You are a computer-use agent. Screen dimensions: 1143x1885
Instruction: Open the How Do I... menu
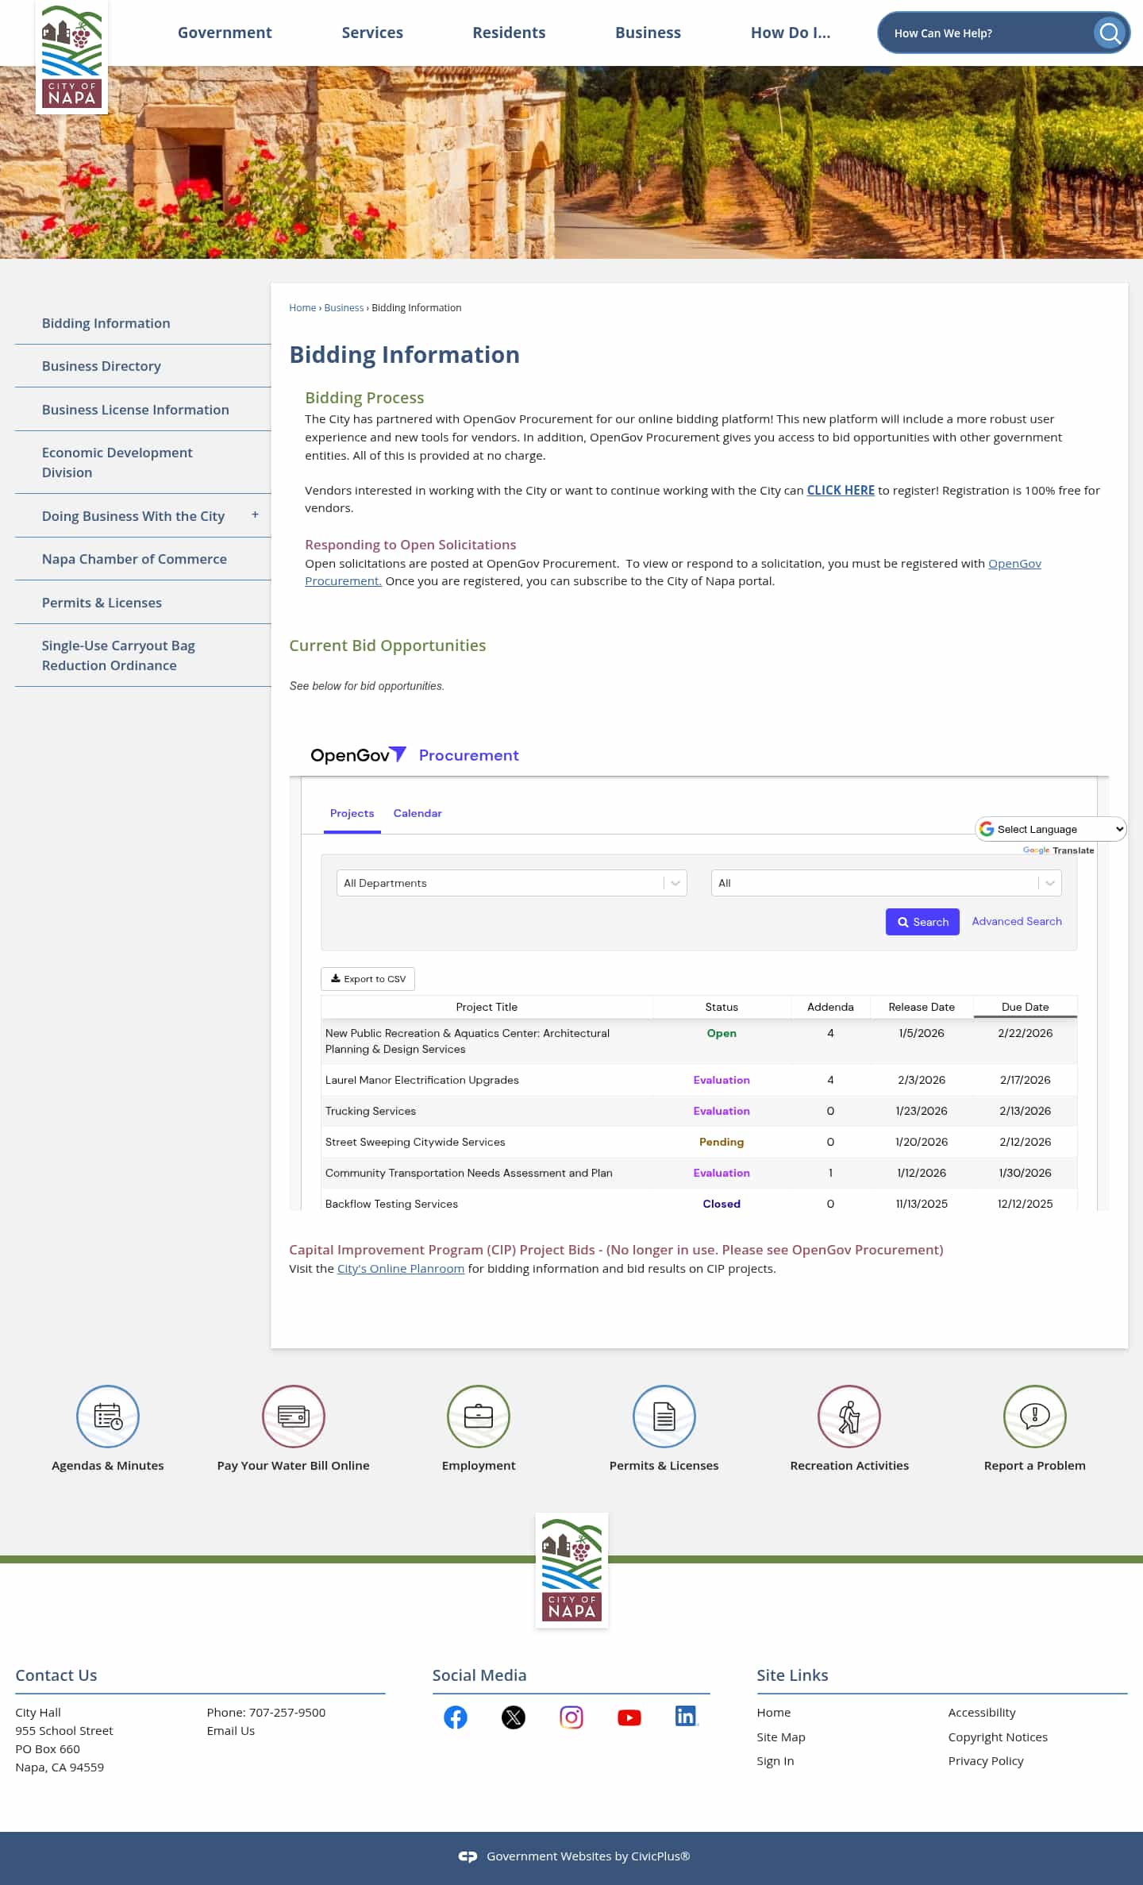pos(791,33)
